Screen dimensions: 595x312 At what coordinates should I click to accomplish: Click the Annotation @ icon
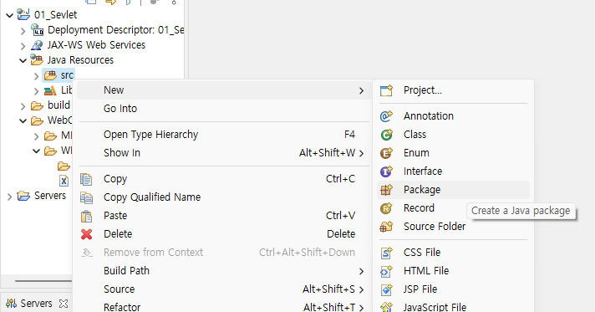[x=386, y=116]
